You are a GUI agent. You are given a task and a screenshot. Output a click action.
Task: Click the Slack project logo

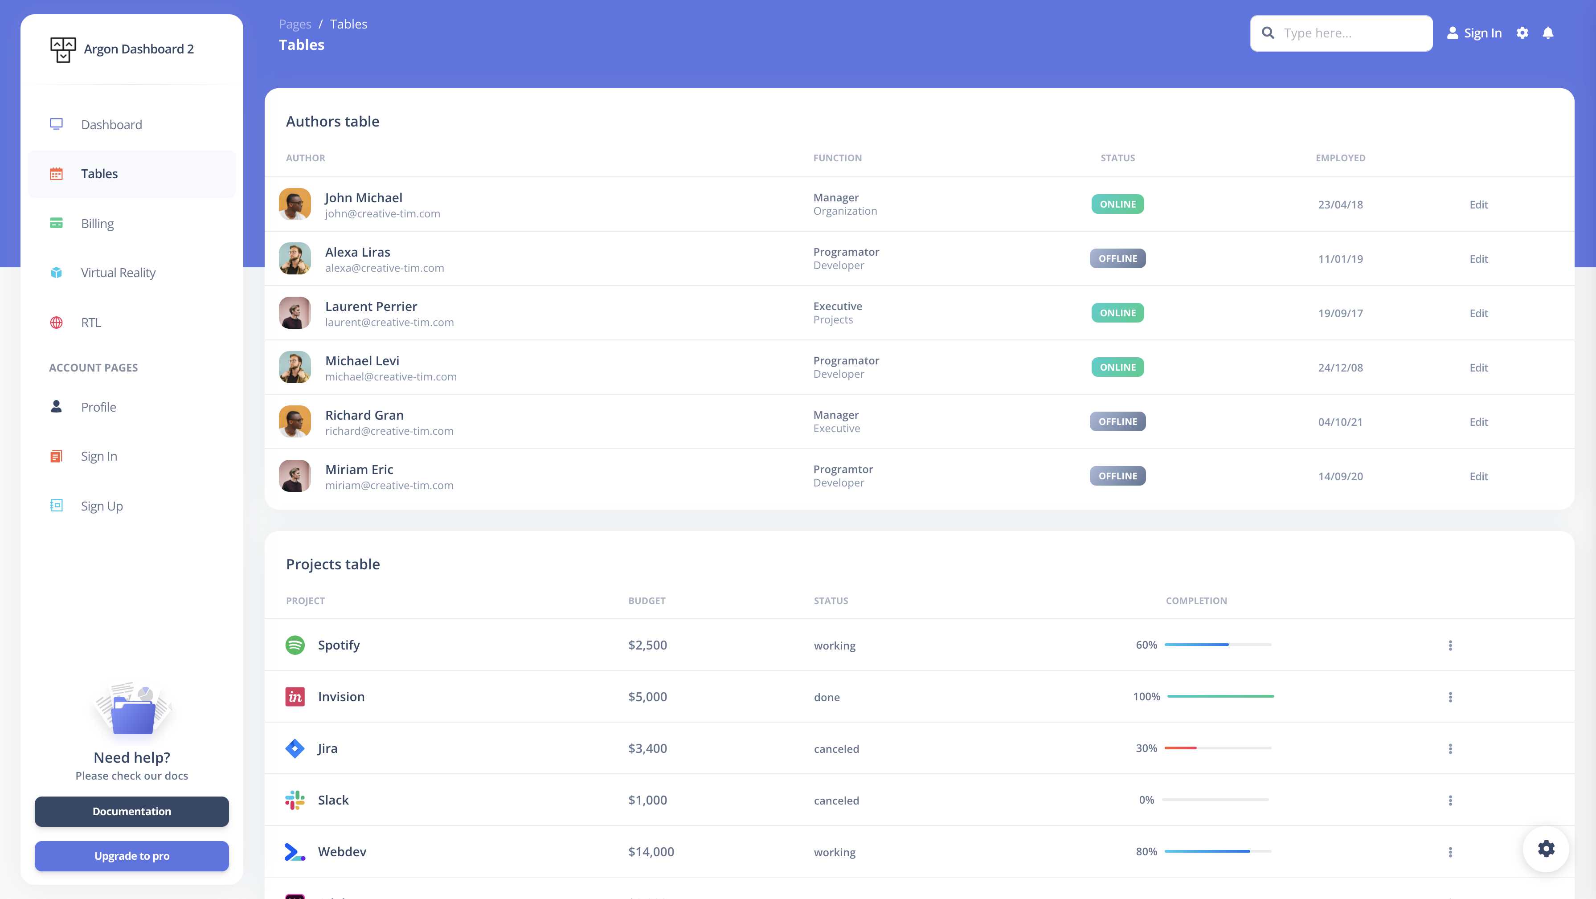(295, 800)
